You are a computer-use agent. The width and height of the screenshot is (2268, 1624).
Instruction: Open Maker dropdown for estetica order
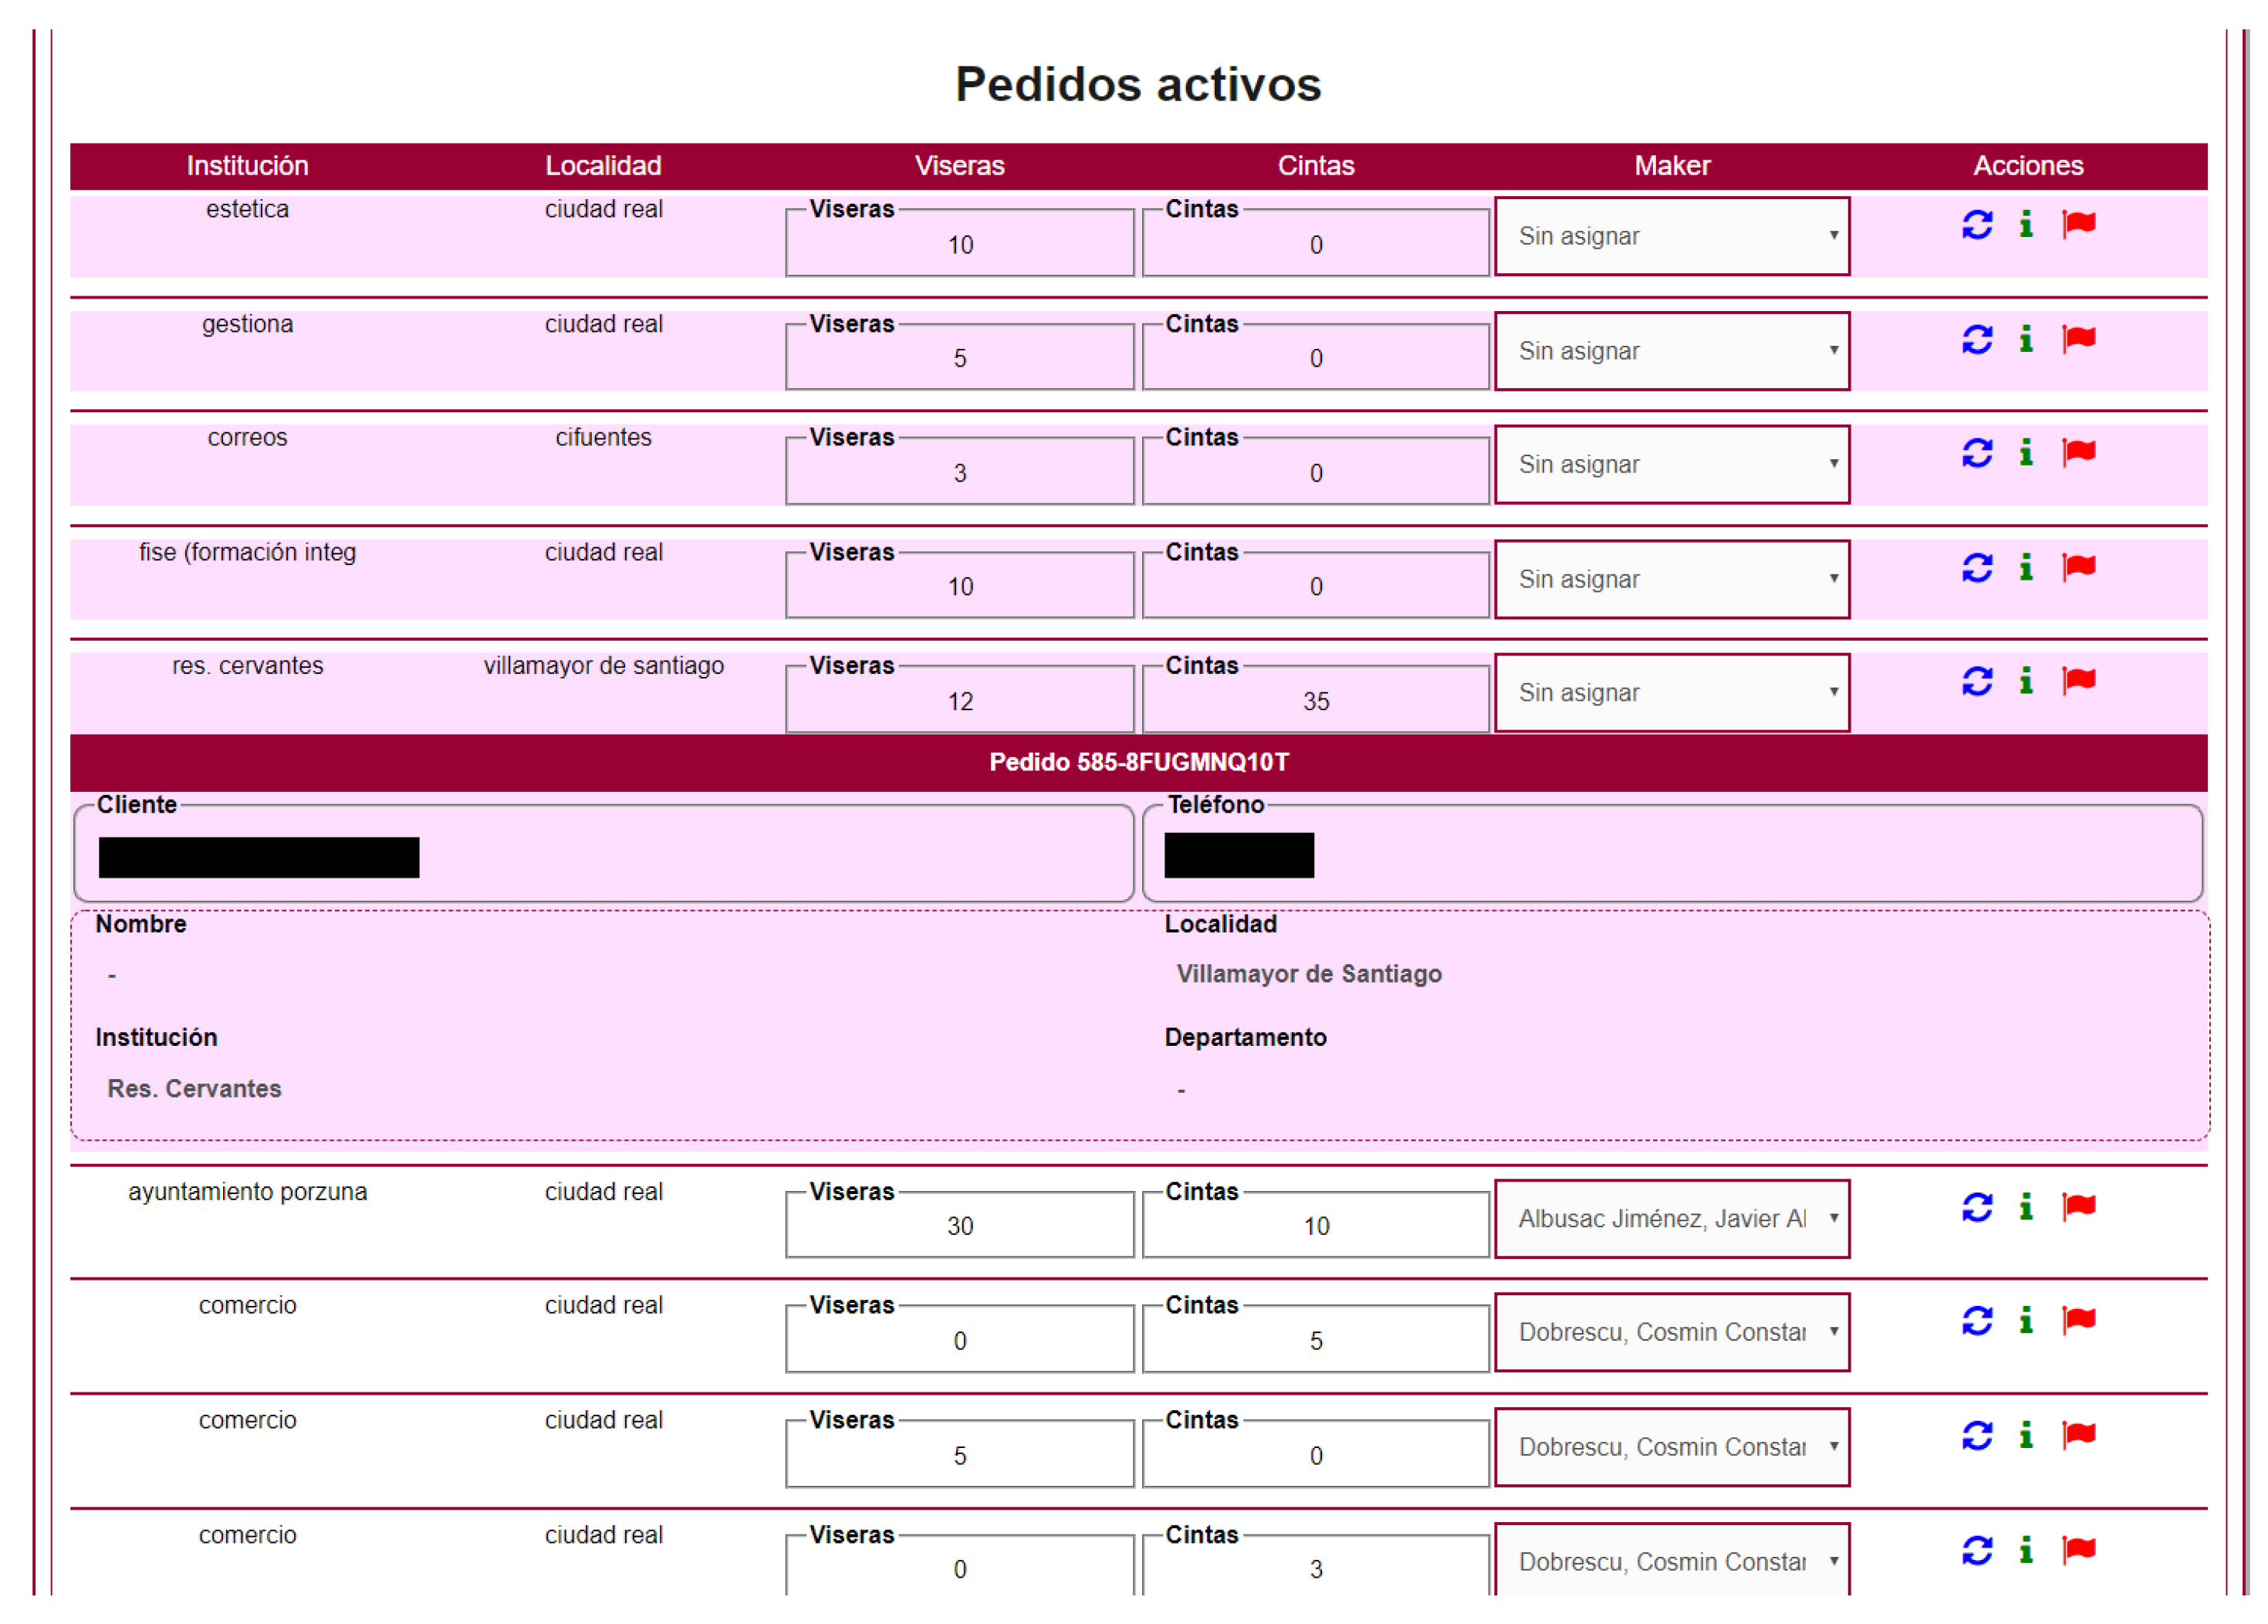1671,236
